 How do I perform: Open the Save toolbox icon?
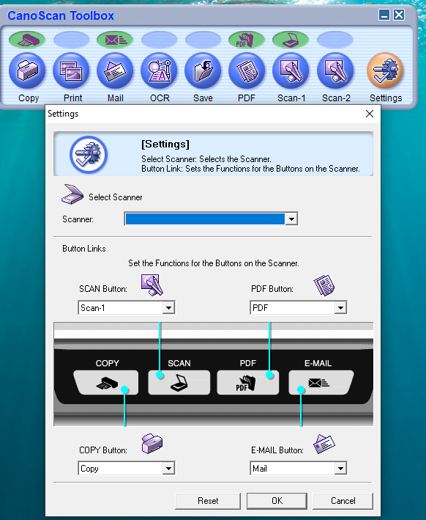(203, 70)
